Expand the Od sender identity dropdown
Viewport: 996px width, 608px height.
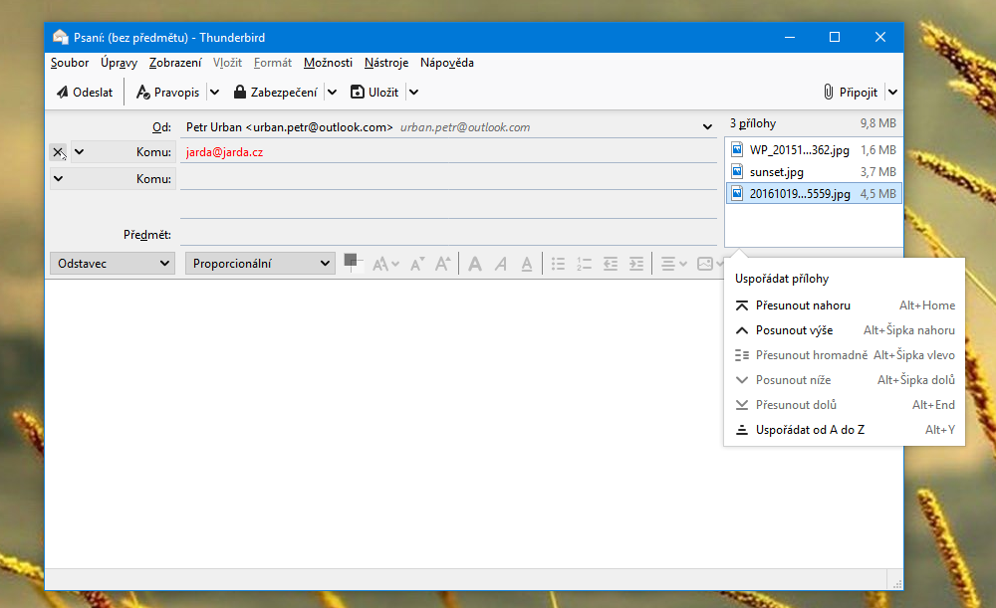(x=707, y=127)
